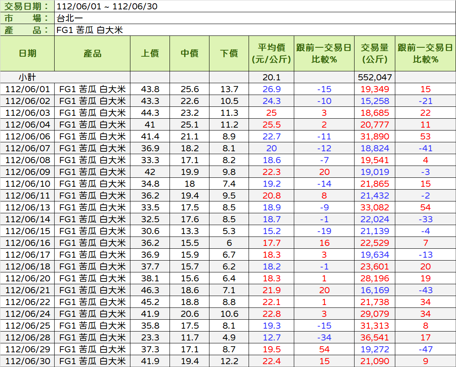Select the date range 112/06/01 ~ 112/06/30
Image resolution: width=456 pixels, height=367 pixels.
(107, 6)
